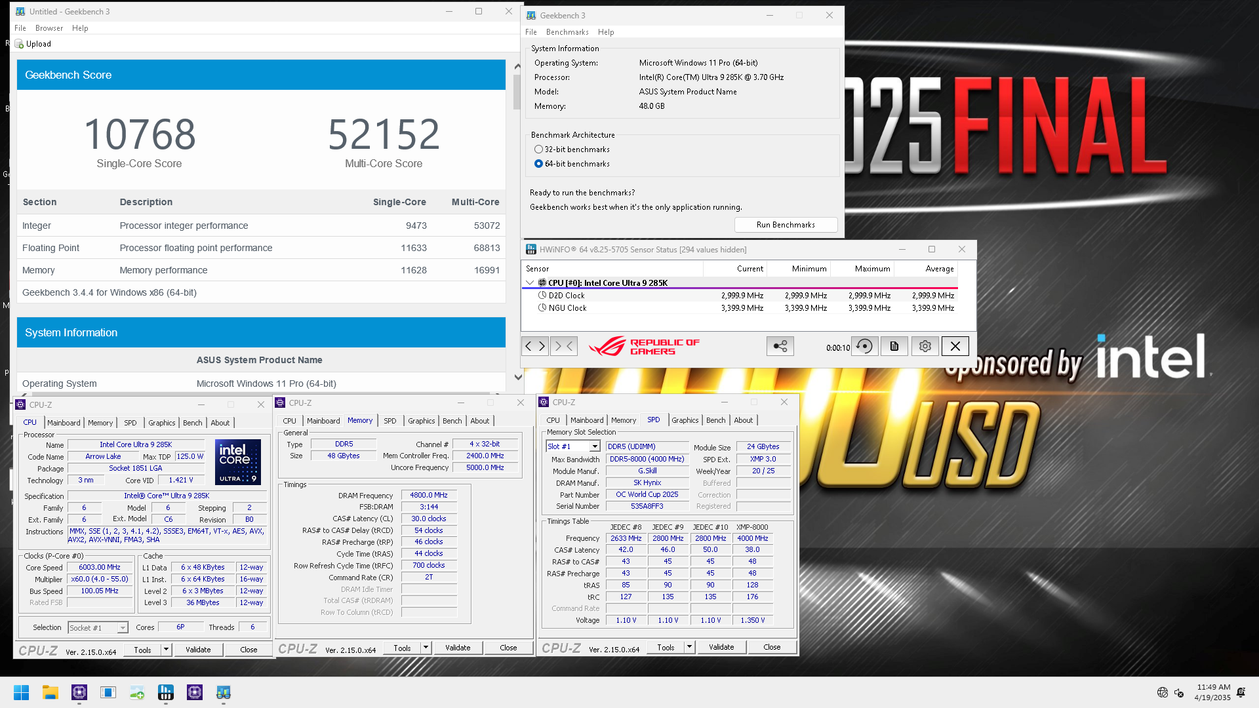Open Browser menu in Geekbench results window
Viewport: 1259px width, 708px height.
49,28
